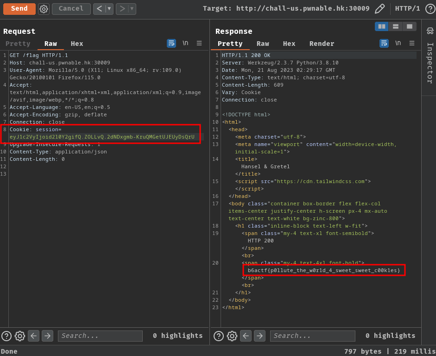
Task: Toggle word wrap in Request panel
Action: coord(171,44)
